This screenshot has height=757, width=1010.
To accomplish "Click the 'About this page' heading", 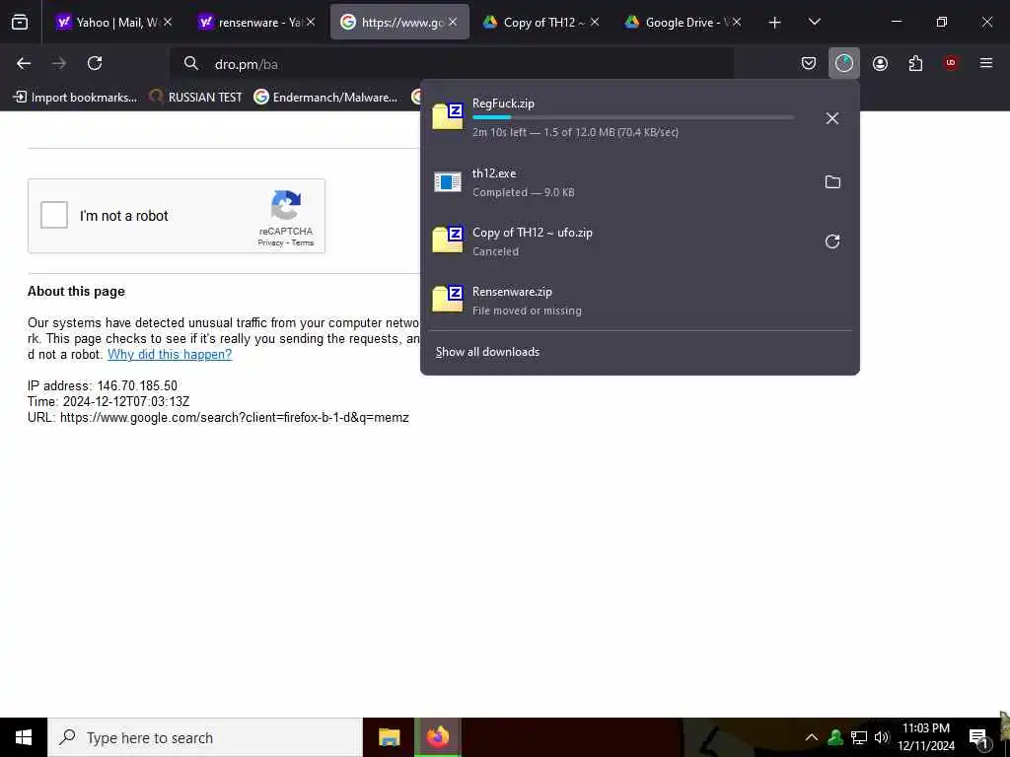I will point(76,292).
